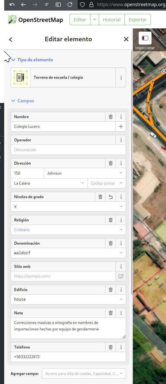Open browser tab list icon

(x=47, y=5)
